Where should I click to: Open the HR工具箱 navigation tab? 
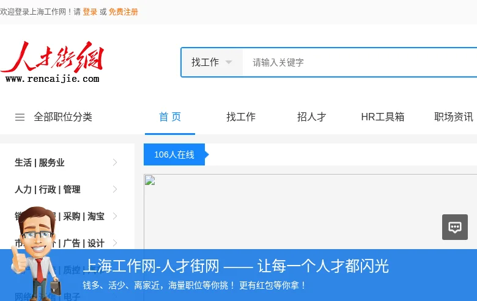383,117
